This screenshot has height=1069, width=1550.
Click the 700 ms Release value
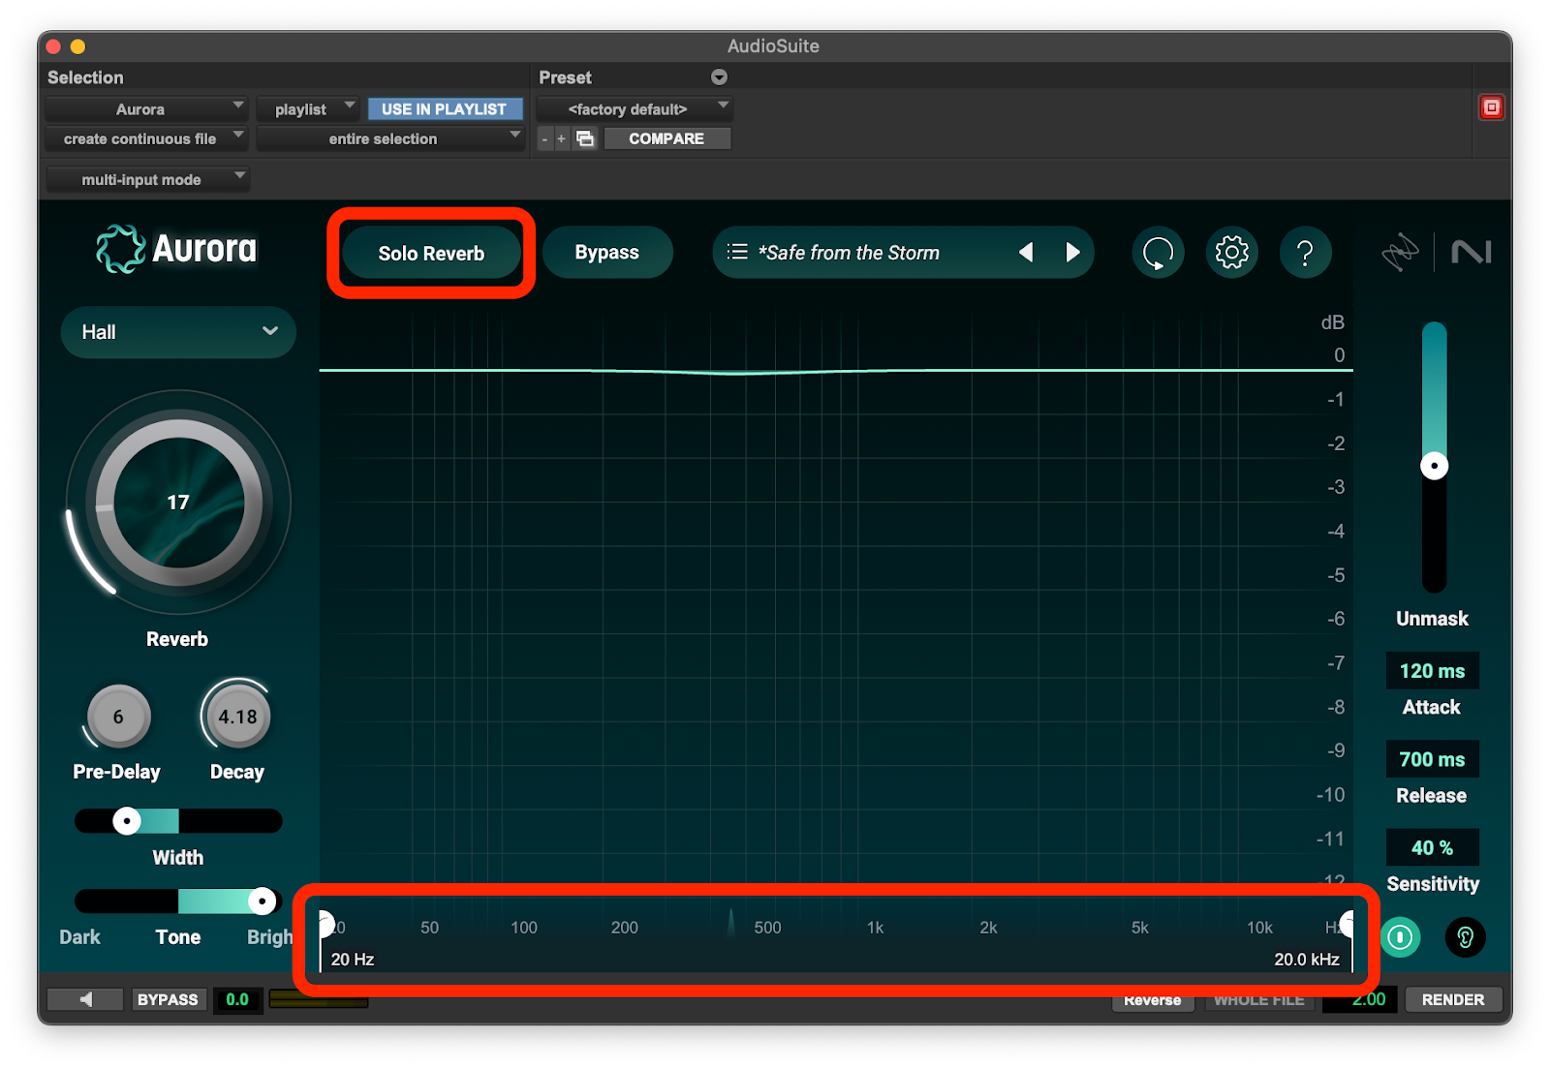[x=1432, y=759]
